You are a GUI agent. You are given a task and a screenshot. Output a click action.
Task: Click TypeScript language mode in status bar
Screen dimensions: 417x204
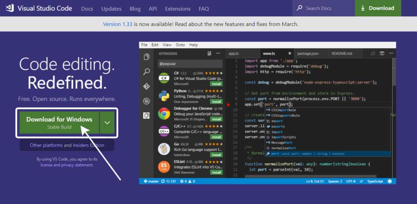[x=375, y=181]
